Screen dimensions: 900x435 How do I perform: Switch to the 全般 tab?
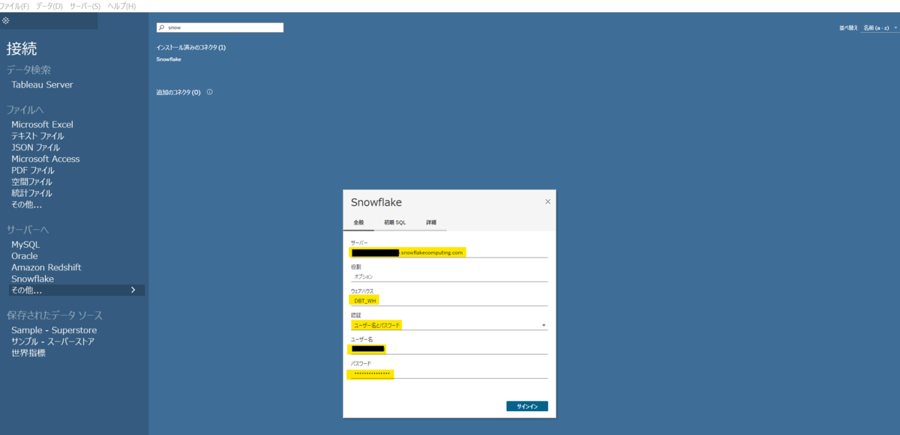(358, 223)
